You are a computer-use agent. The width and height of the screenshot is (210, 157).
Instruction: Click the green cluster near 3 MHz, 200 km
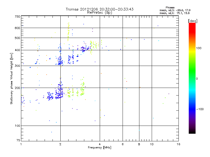point(83,89)
